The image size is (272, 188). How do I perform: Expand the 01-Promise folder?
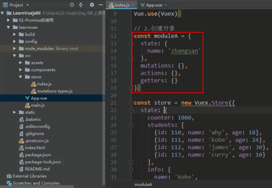coord(8,20)
